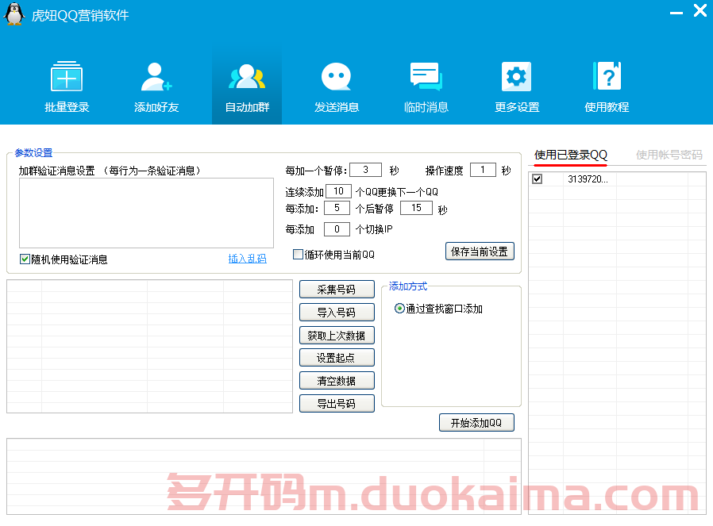Screen dimensions: 713x526
Task: Switch to 使用帐号密码 tab
Action: [669, 155]
